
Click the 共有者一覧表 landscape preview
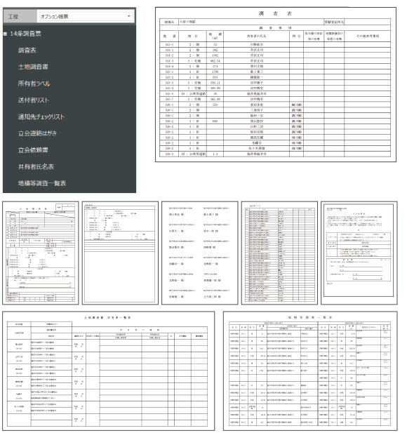point(109,371)
